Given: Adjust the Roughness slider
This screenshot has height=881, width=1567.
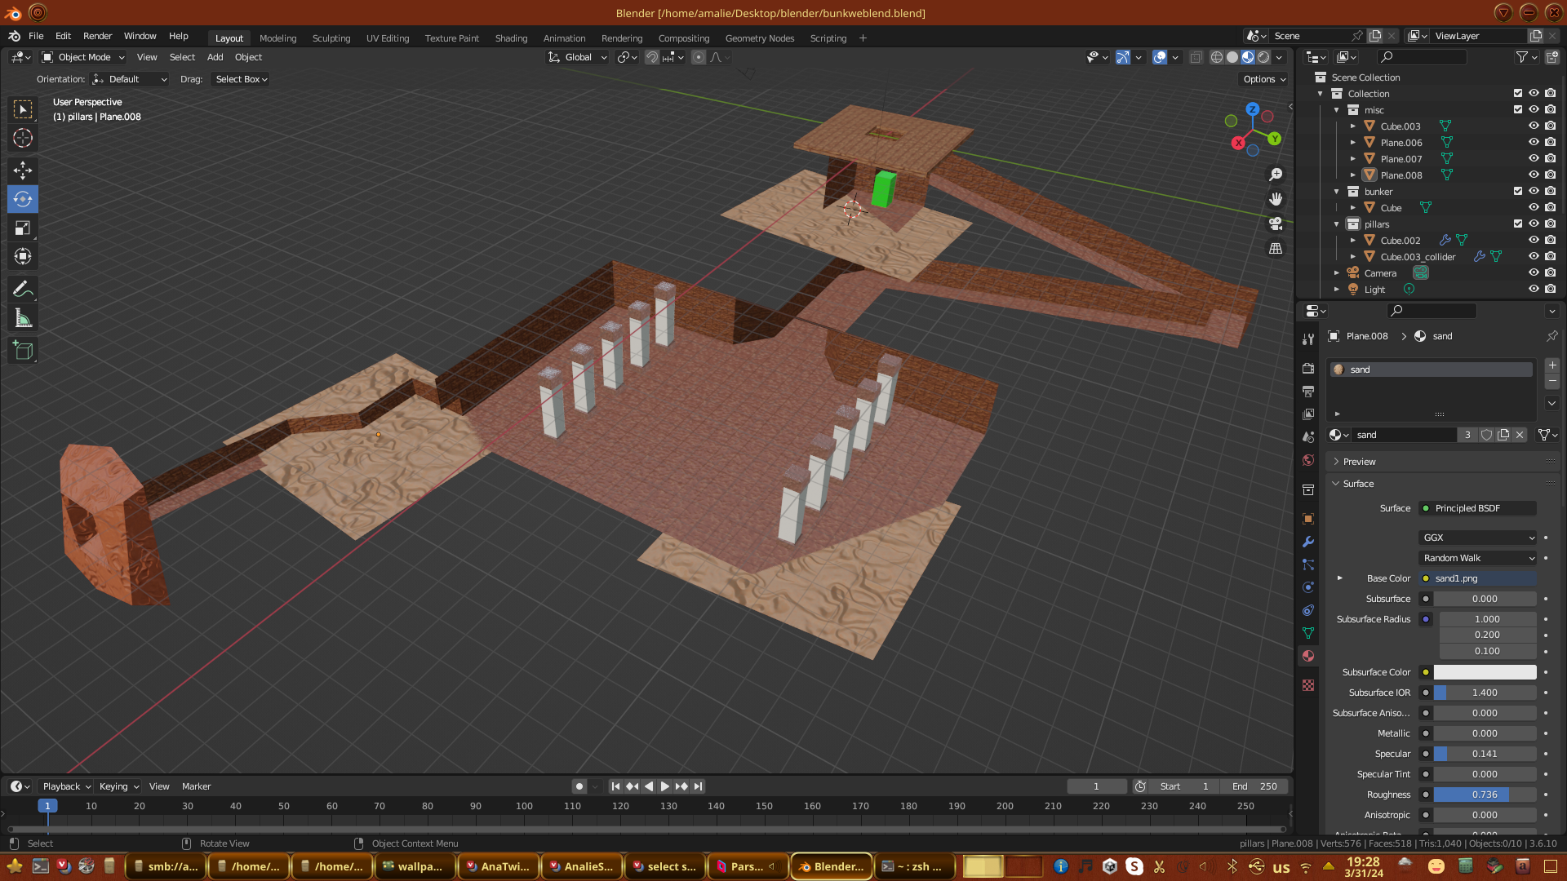Looking at the screenshot, I should click(x=1484, y=795).
